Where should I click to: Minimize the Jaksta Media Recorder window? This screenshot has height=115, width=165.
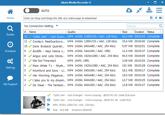tap(148, 2)
